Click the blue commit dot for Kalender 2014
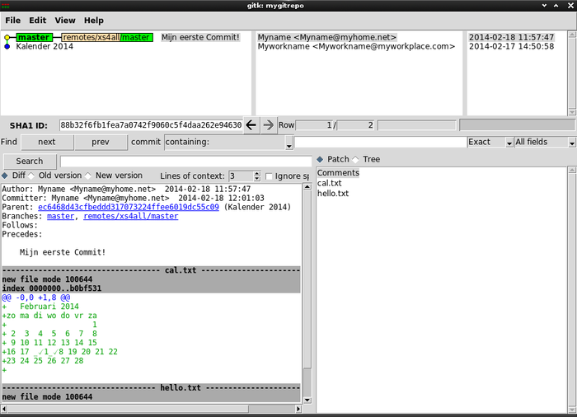The height and width of the screenshot is (417, 577). [x=7, y=47]
